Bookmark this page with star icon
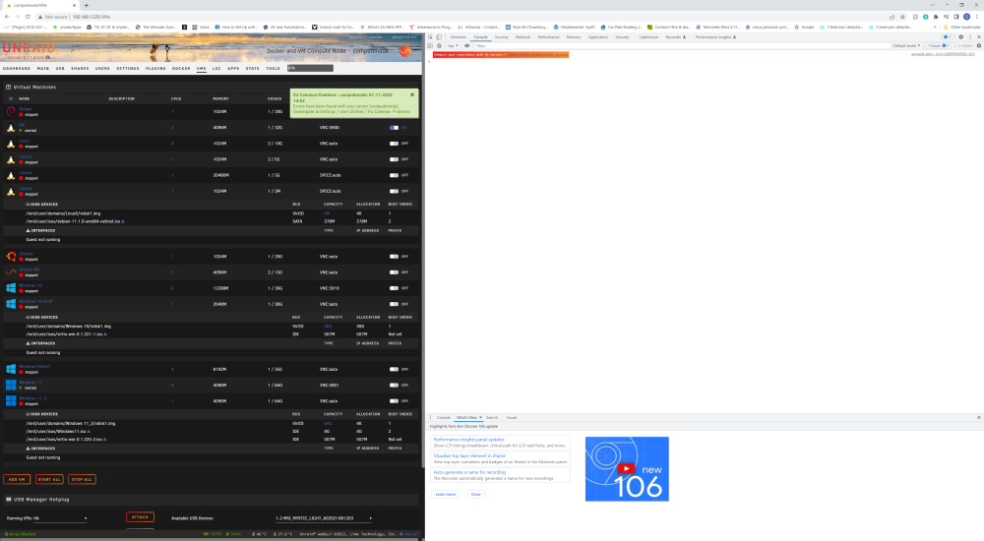This screenshot has width=984, height=541. [x=902, y=17]
